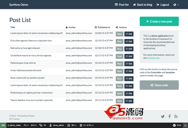The image size is (188, 128).
Task: Edit the Mauris dapibus risus post
Action: point(129,101)
